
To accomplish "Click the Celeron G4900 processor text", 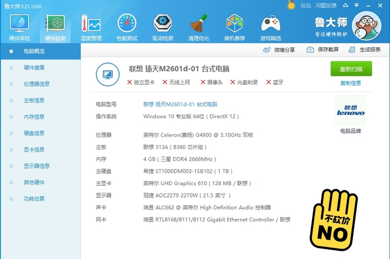I will pyautogui.click(x=198, y=135).
